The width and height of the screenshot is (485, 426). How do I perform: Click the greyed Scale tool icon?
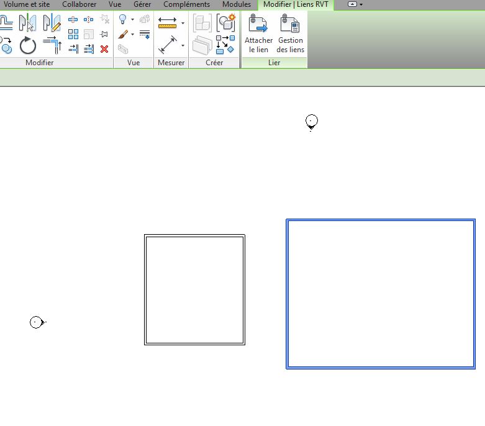(x=89, y=34)
